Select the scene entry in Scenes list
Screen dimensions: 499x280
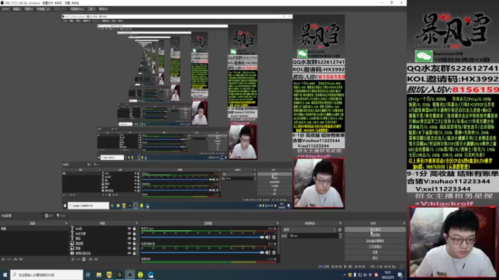(x=34, y=228)
